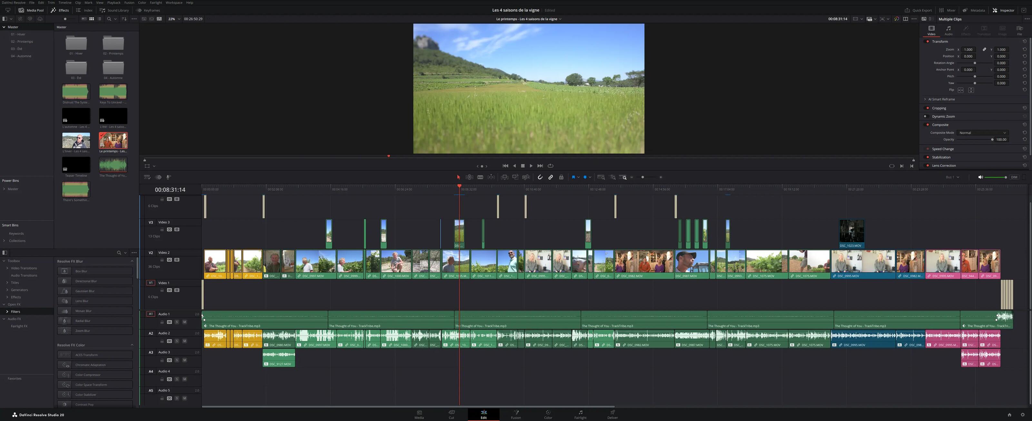Open the Mixer panel

[948, 10]
